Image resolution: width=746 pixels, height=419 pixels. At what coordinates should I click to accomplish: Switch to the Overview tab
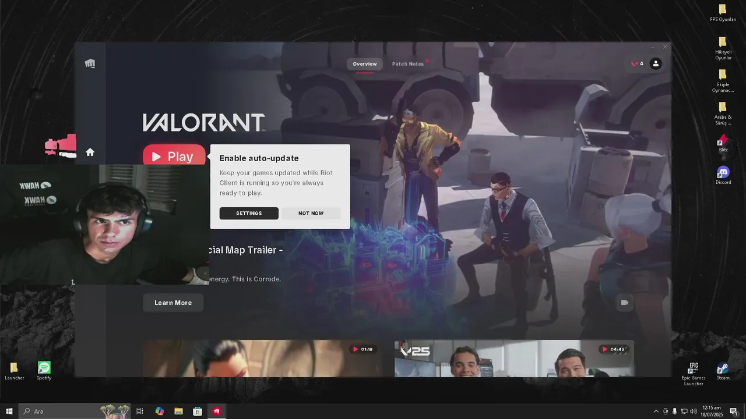[x=365, y=64]
